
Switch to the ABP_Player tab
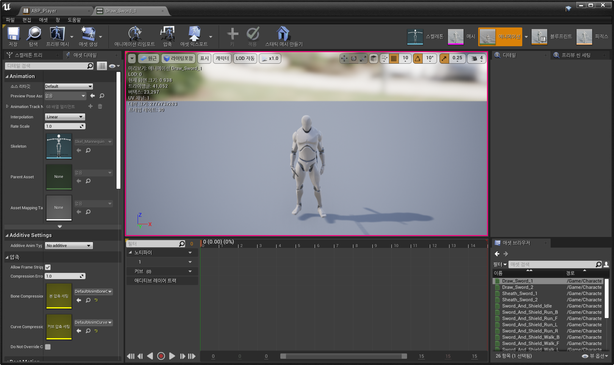tap(44, 11)
